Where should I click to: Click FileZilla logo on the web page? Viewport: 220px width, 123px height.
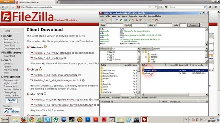[x=27, y=17]
